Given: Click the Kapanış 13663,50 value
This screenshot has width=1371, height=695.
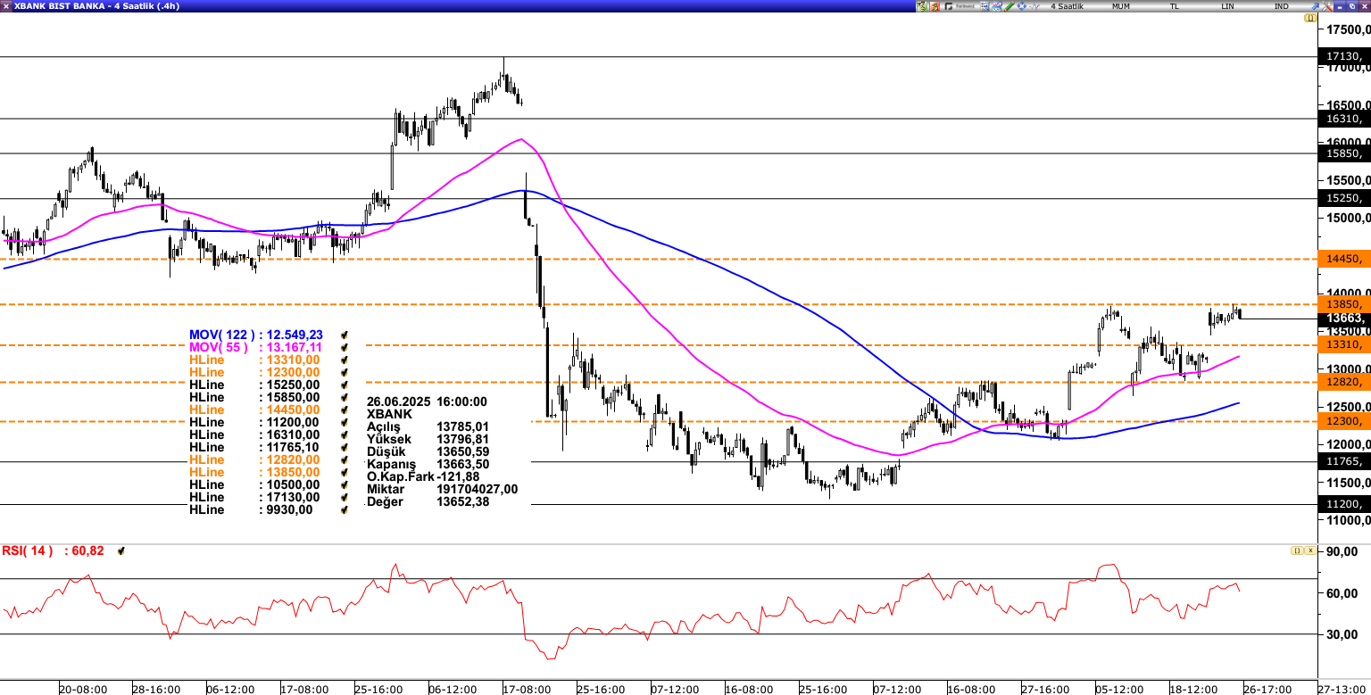Looking at the screenshot, I should 462,465.
